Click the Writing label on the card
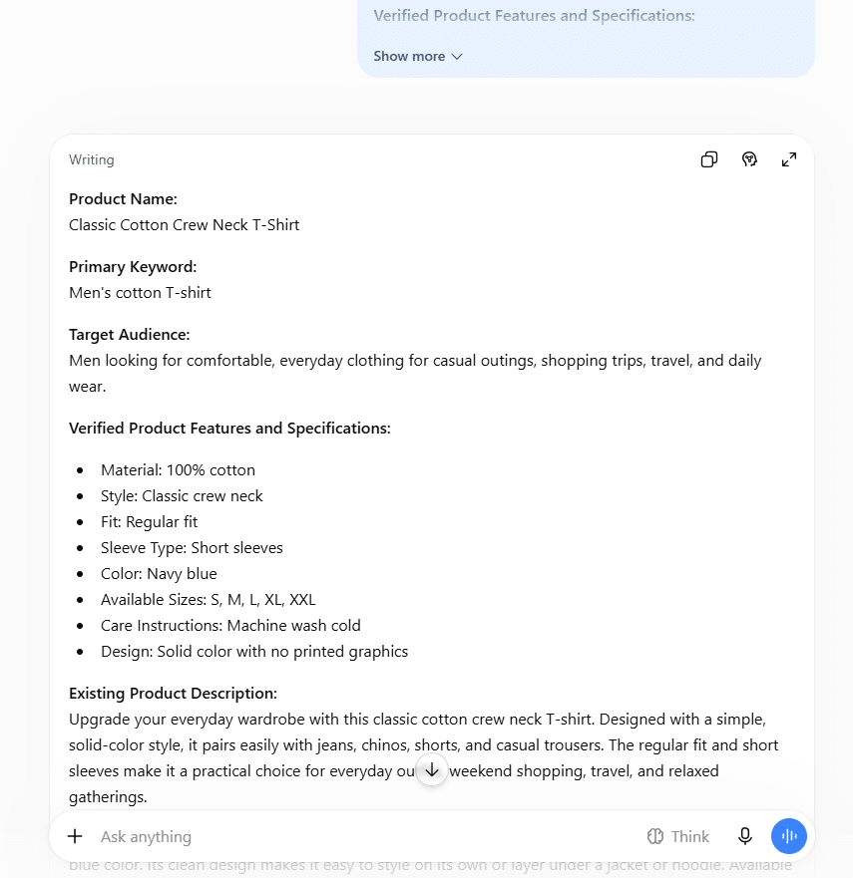This screenshot has height=878, width=853. click(92, 160)
